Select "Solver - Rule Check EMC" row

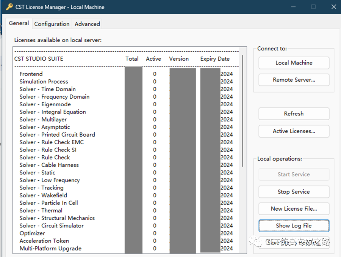point(126,142)
